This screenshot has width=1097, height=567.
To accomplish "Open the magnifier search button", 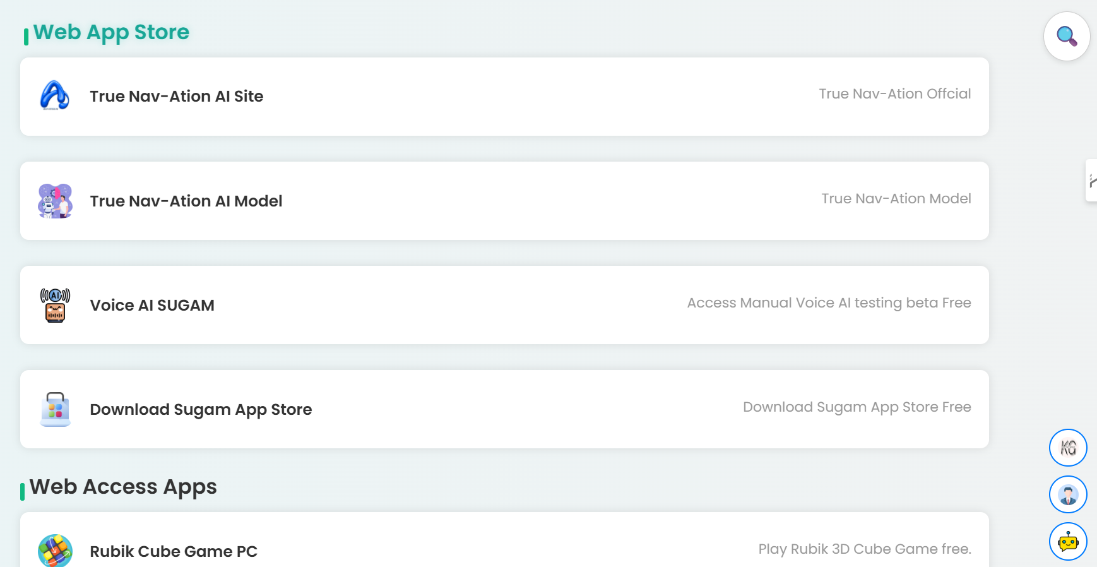I will [1067, 36].
